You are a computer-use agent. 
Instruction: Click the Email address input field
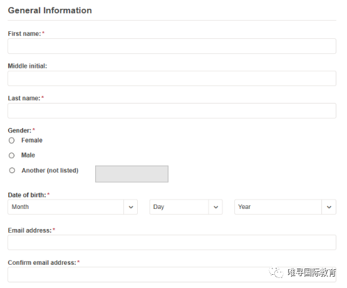pyautogui.click(x=172, y=243)
